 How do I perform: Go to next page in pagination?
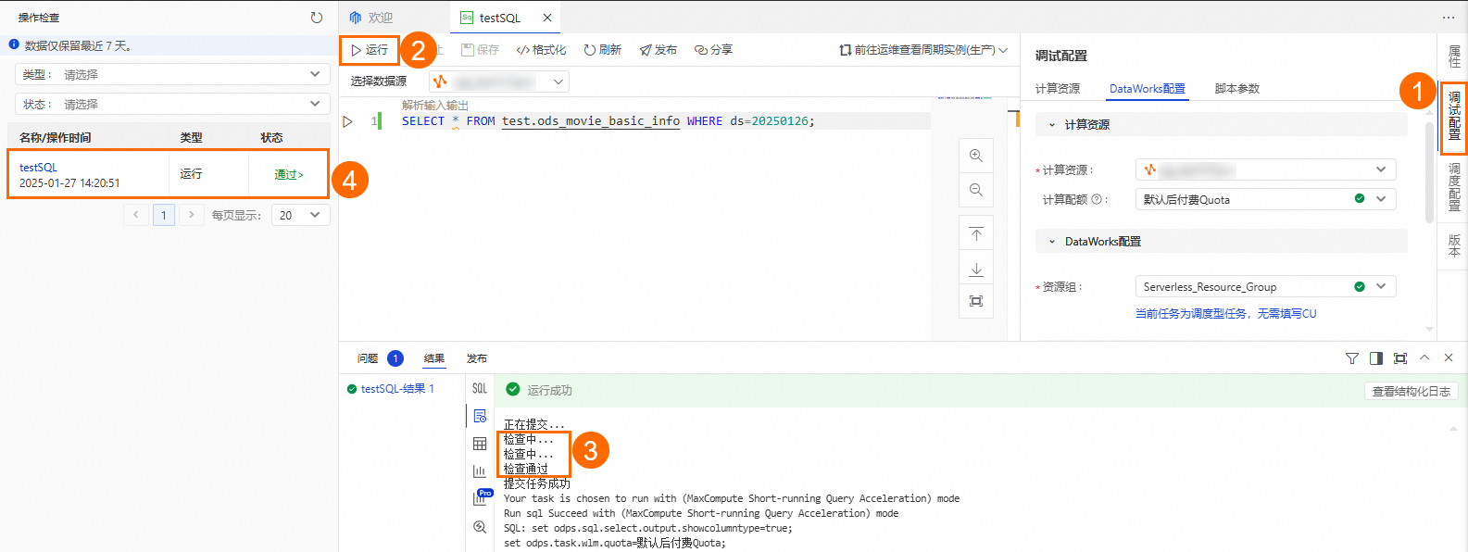tap(191, 215)
